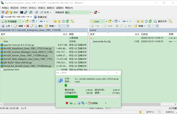Sort local panel by 大小 column
Viewport: 177px width, 114px height.
[x=62, y=34]
